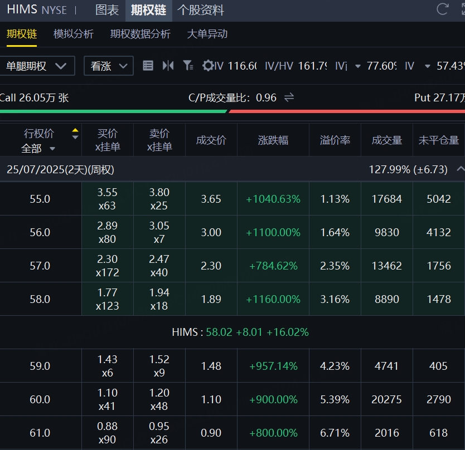
Task: Click the +784.62% change cell
Action: coord(273,266)
